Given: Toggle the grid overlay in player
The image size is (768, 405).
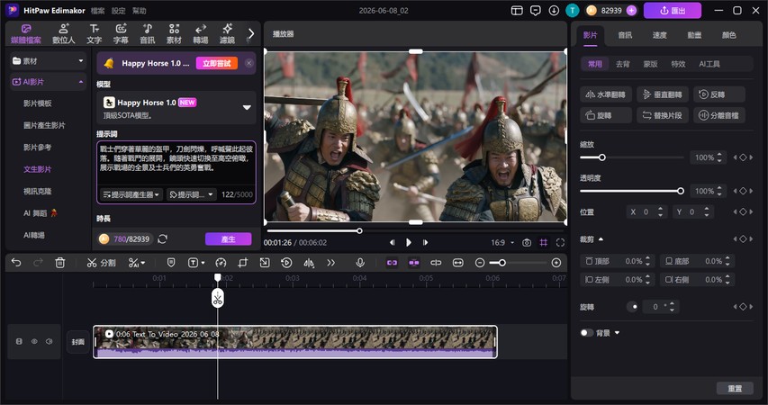Looking at the screenshot, I should click(544, 242).
